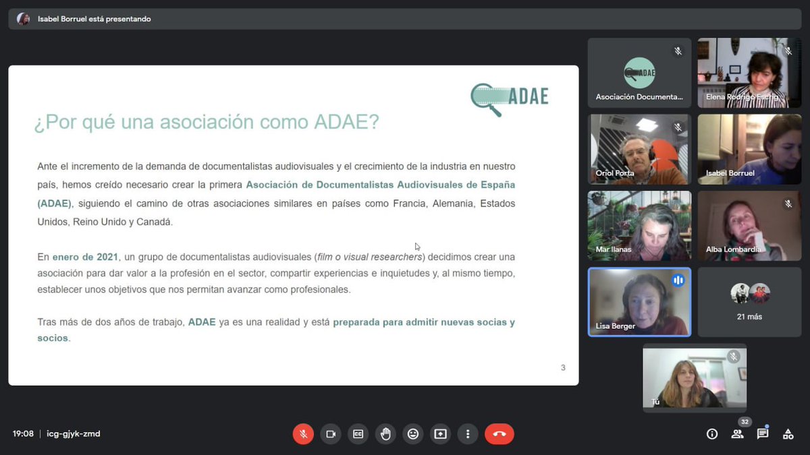Click the speaking indicator on Lisa Berger's tile
This screenshot has height=455, width=810.
click(678, 280)
